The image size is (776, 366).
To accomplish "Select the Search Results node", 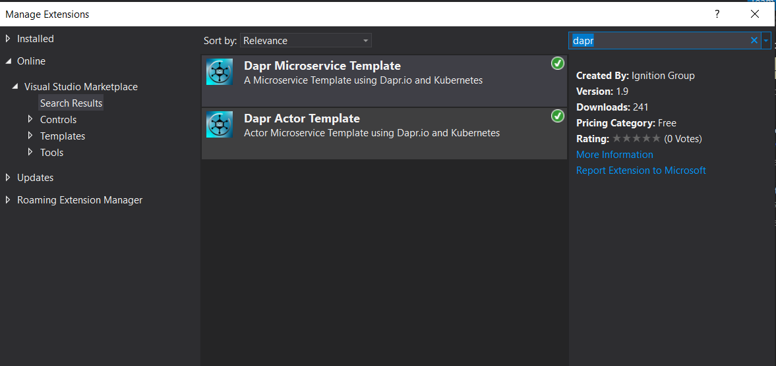I will click(x=71, y=103).
